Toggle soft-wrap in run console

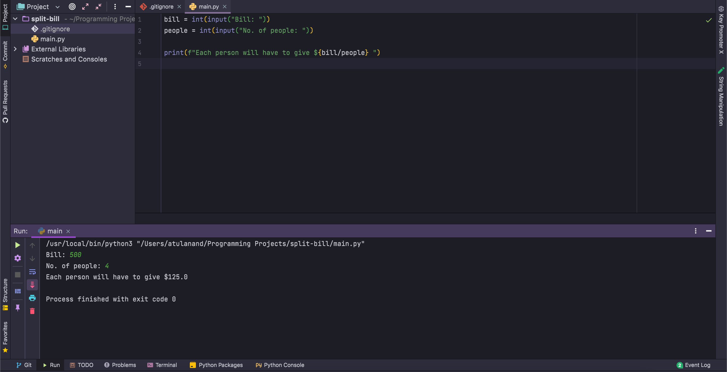[32, 272]
